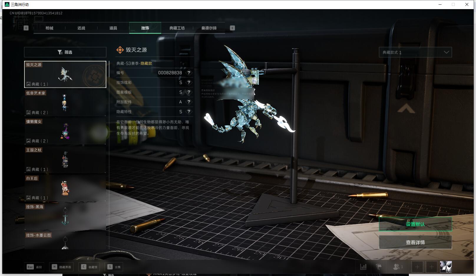Click the H 隐藏界面 button

61,267
